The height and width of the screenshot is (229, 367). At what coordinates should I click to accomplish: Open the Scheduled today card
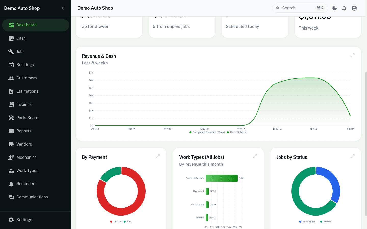255,27
